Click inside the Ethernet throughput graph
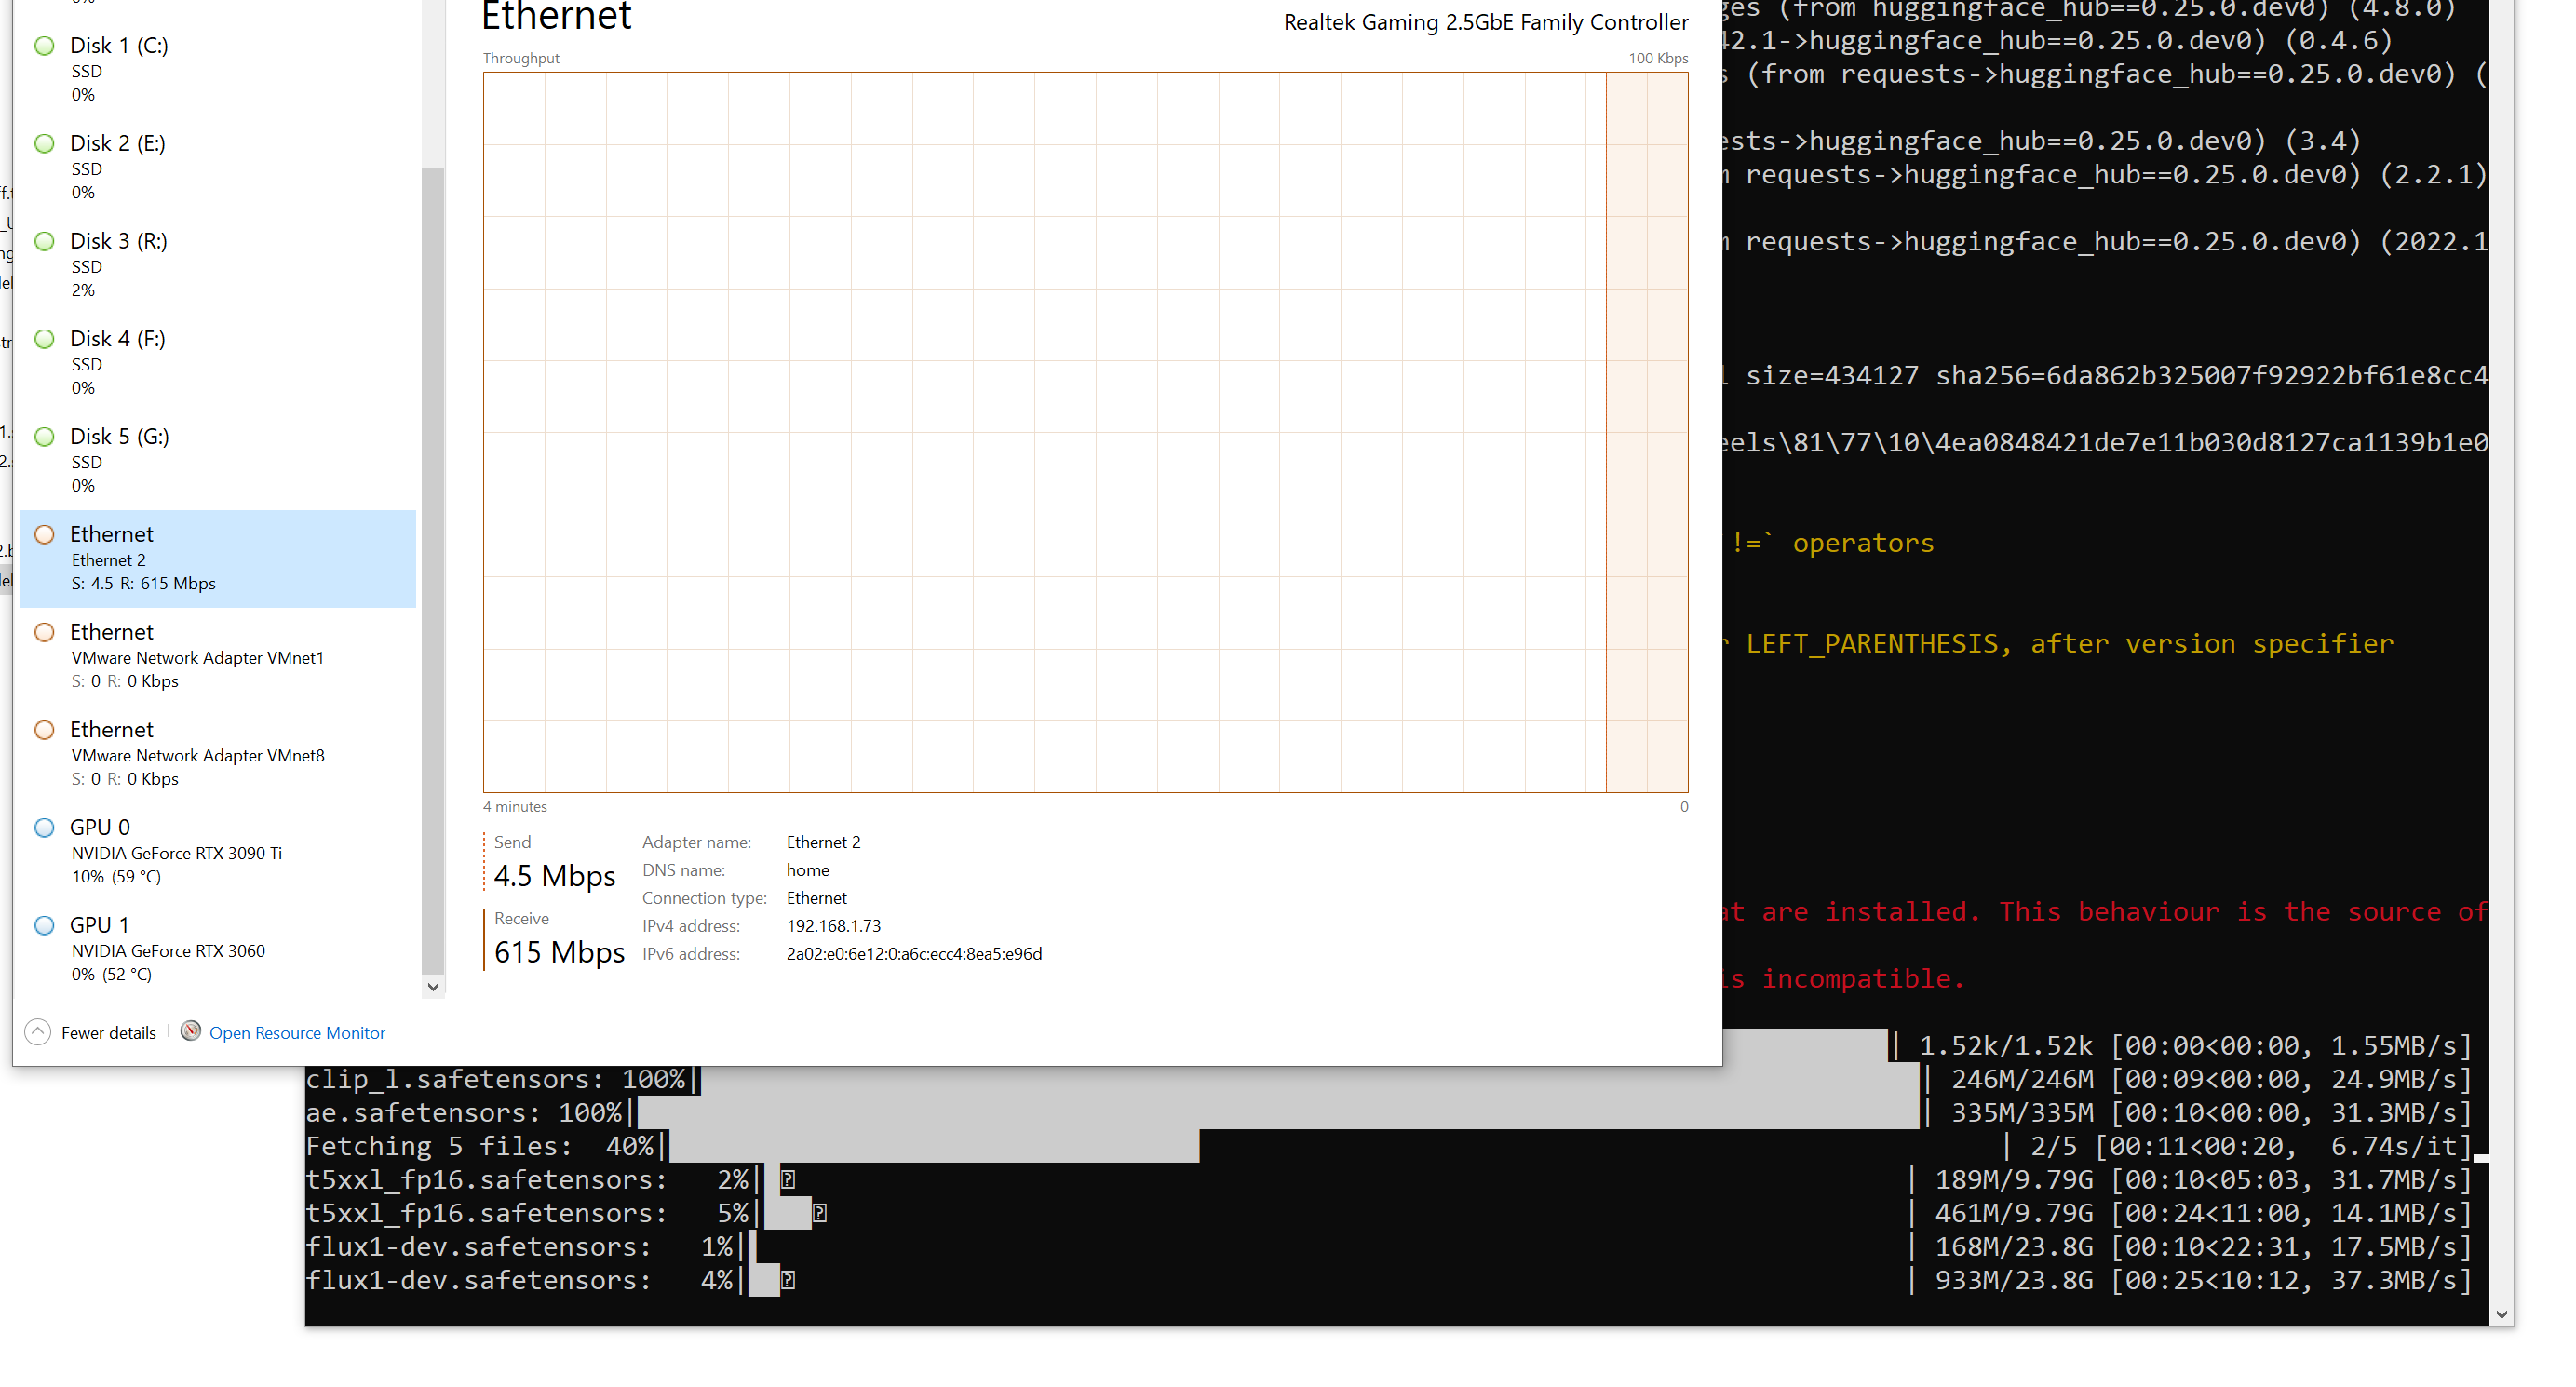Screen dimensions: 2576x1387 tap(1084, 431)
